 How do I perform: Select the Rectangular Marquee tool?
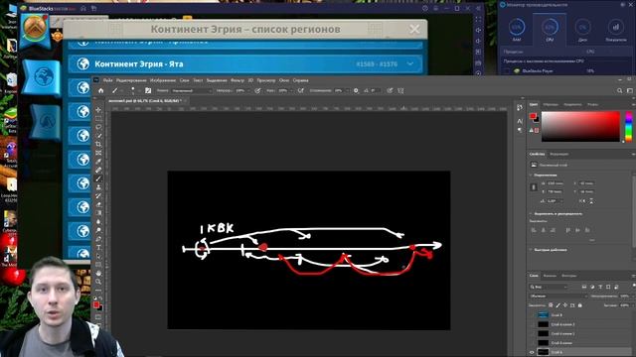pyautogui.click(x=98, y=118)
